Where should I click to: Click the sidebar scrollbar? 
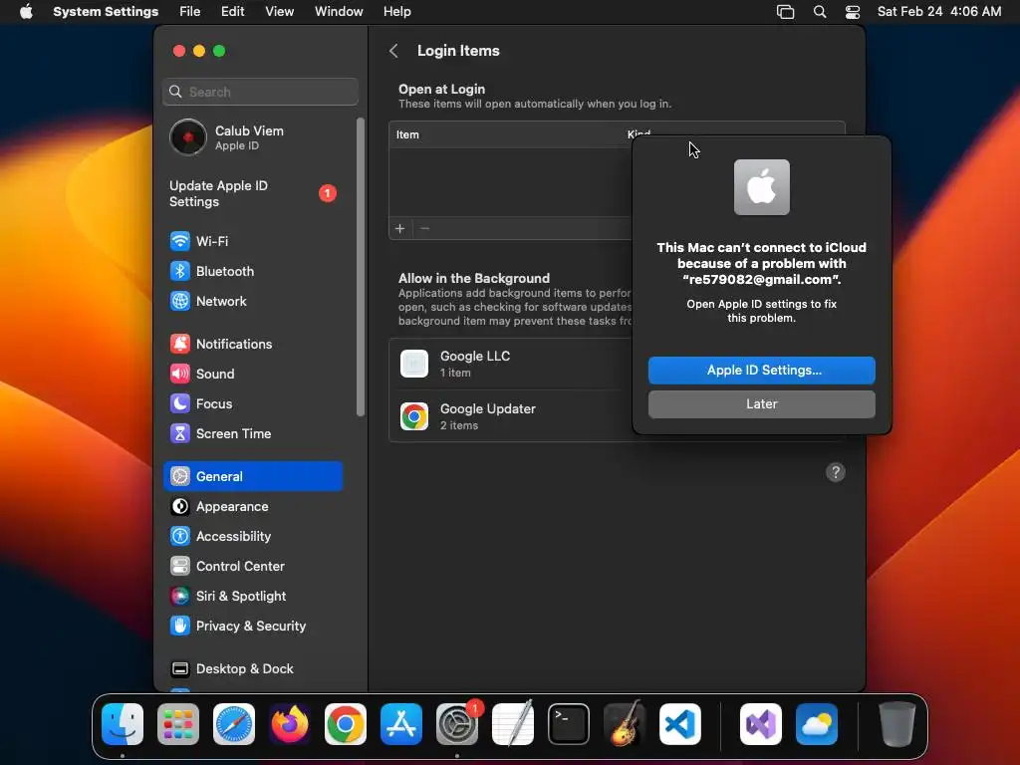[x=361, y=267]
